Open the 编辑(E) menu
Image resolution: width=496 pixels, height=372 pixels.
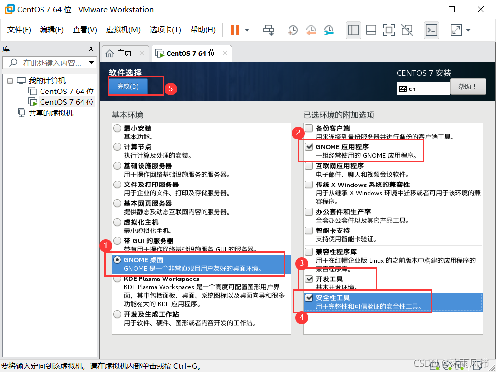[x=51, y=30]
